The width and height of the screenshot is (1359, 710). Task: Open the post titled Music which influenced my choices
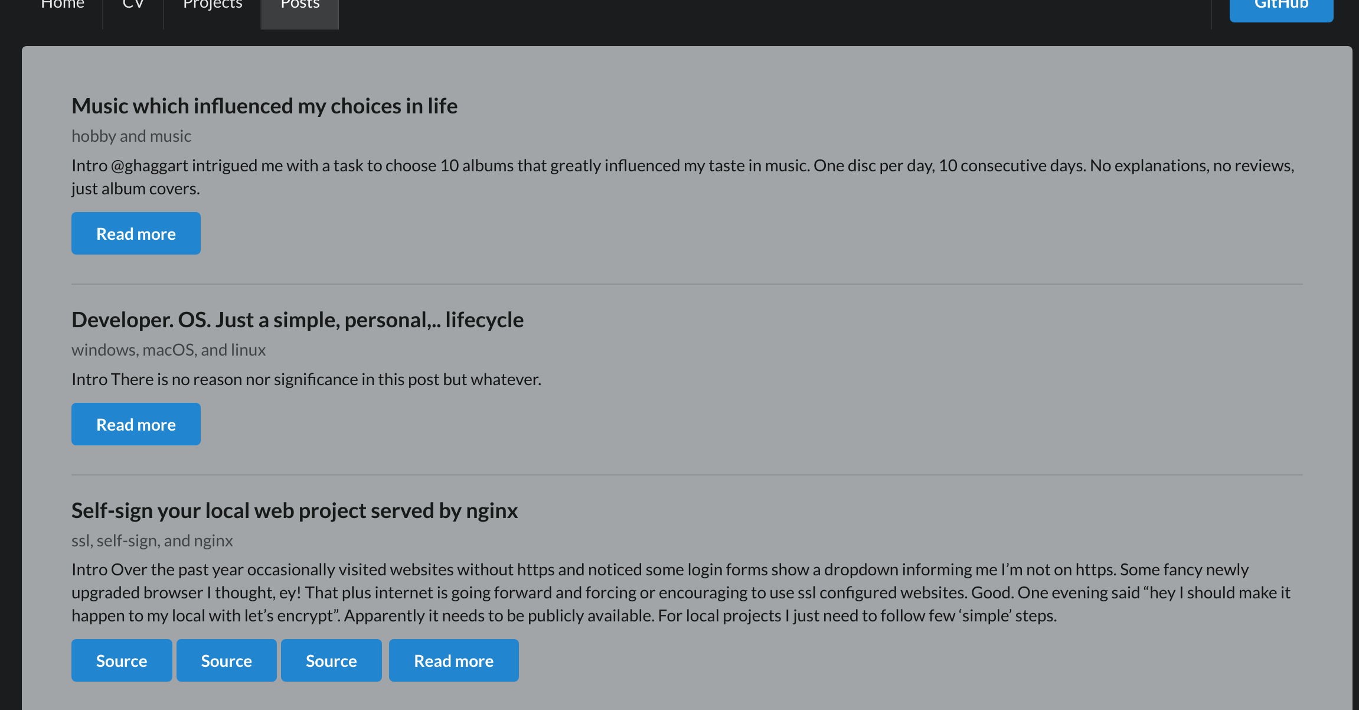[x=264, y=106]
